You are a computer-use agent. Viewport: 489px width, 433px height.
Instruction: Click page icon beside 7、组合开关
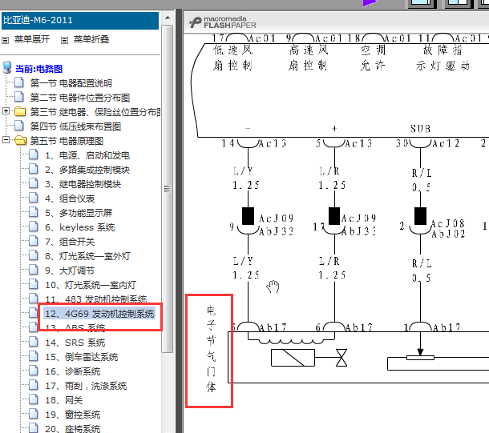coord(34,241)
